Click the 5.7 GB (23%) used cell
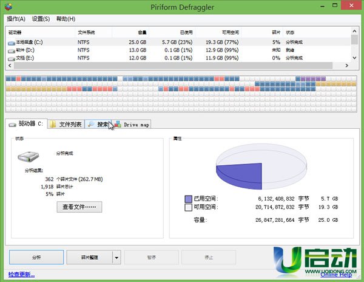 177,42
